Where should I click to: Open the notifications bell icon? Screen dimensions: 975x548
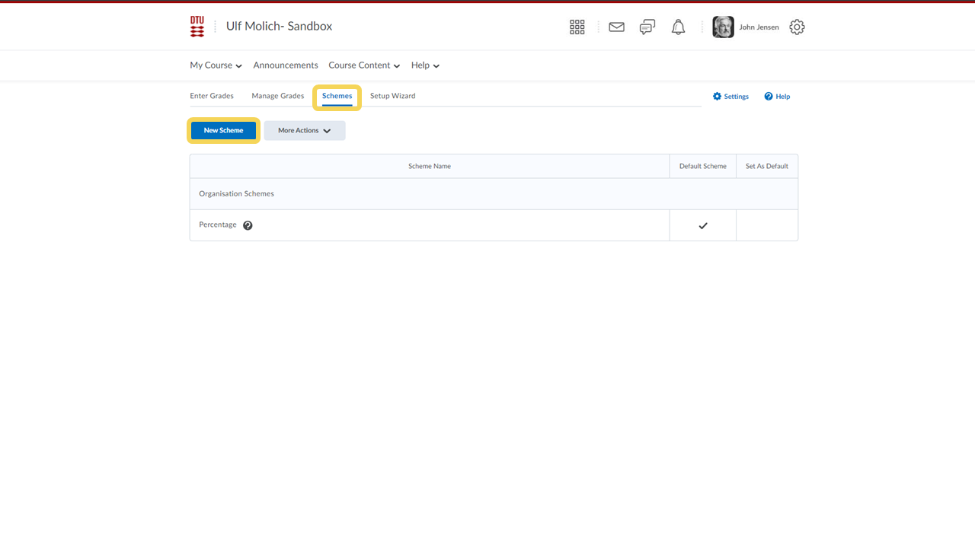[678, 27]
